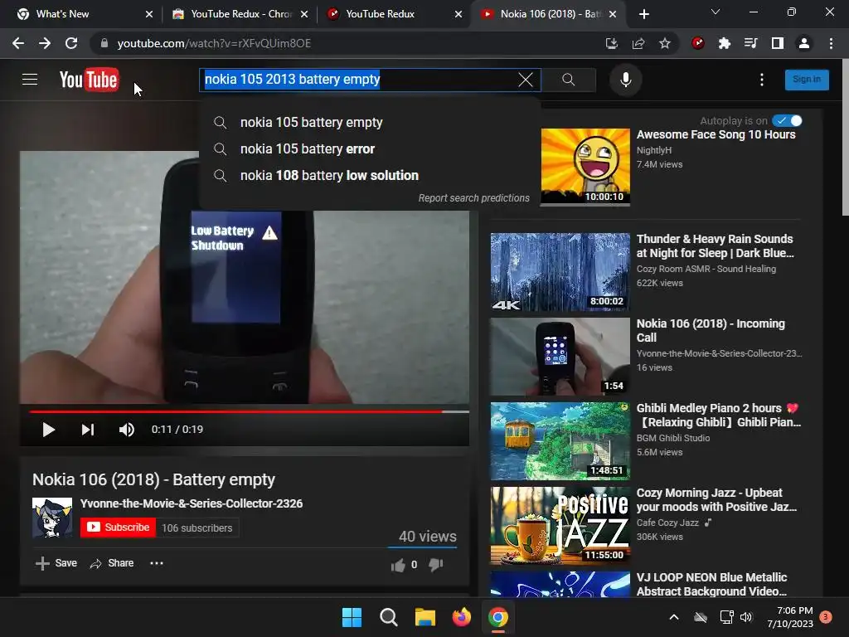Screen dimensions: 849x637
Task: Toggle Chrome side panel
Action: (778, 43)
